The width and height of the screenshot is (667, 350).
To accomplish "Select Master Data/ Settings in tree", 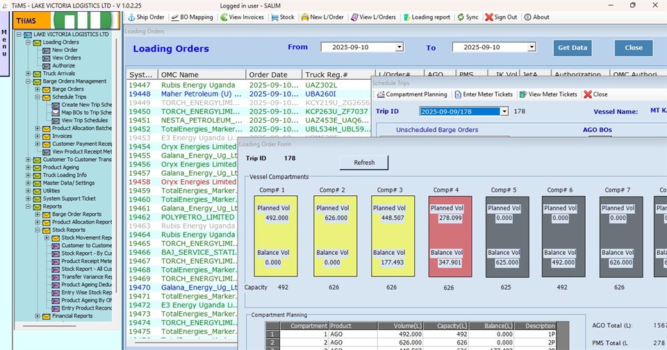I will (69, 183).
